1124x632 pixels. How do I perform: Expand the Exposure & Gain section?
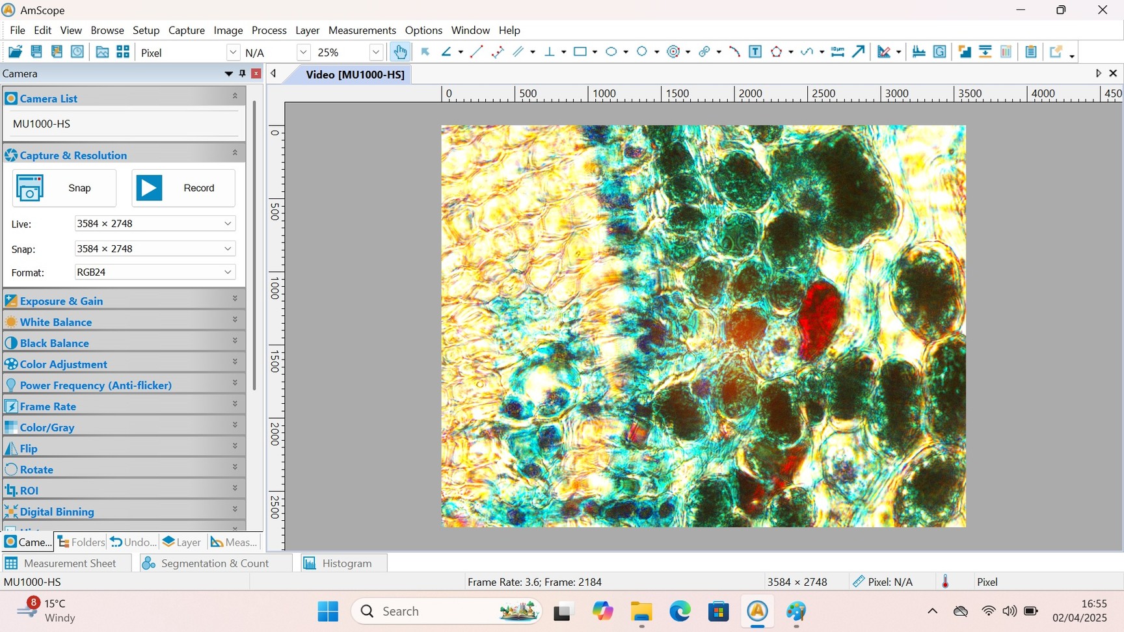235,299
